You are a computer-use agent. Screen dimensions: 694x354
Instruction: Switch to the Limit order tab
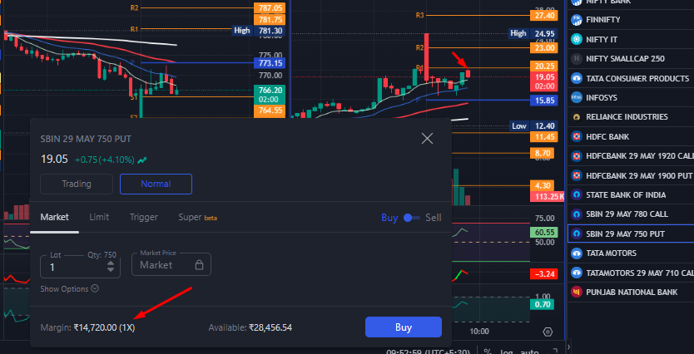(99, 218)
